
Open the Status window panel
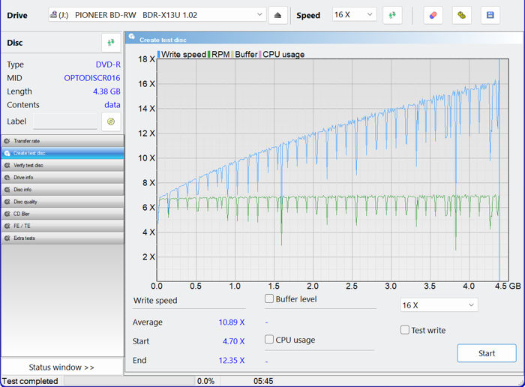(61, 367)
